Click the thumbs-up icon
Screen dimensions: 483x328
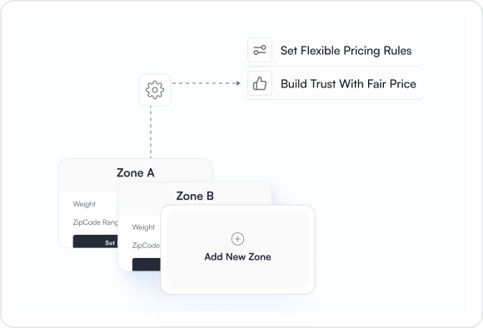click(260, 83)
